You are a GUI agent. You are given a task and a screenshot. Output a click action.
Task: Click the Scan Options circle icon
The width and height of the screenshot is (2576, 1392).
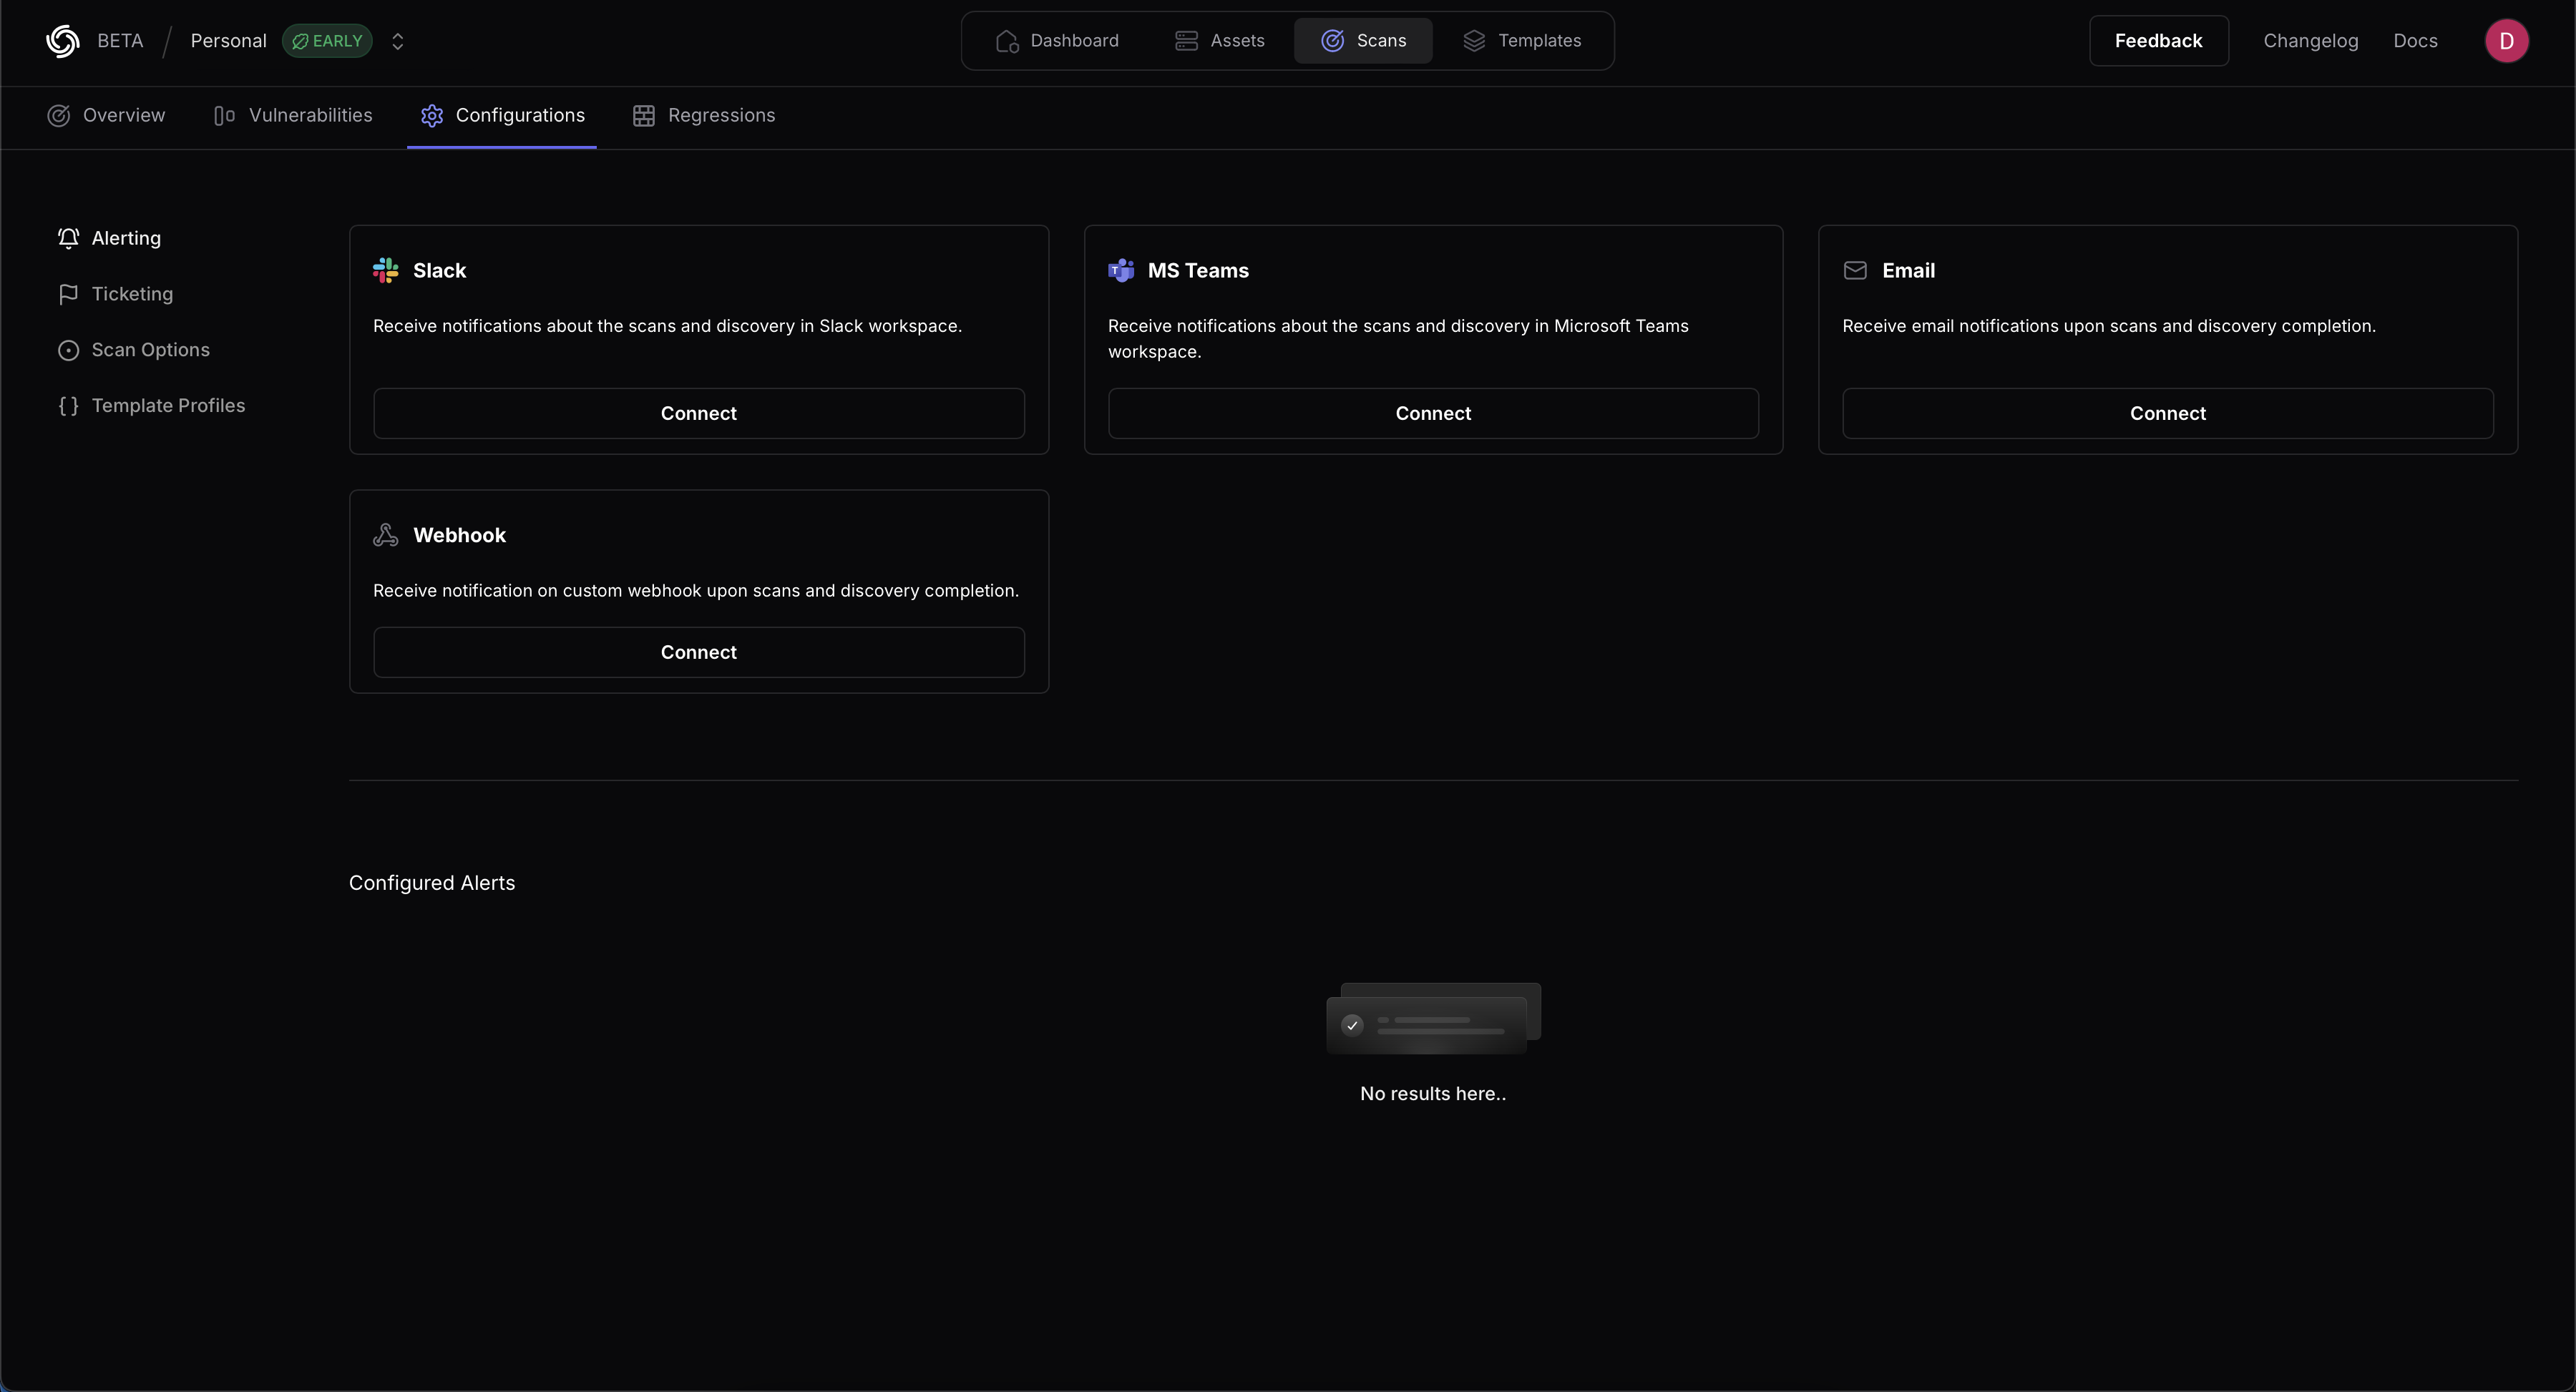click(68, 350)
